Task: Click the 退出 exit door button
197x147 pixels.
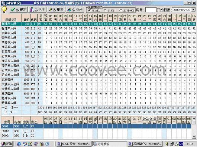Action: click(38, 10)
